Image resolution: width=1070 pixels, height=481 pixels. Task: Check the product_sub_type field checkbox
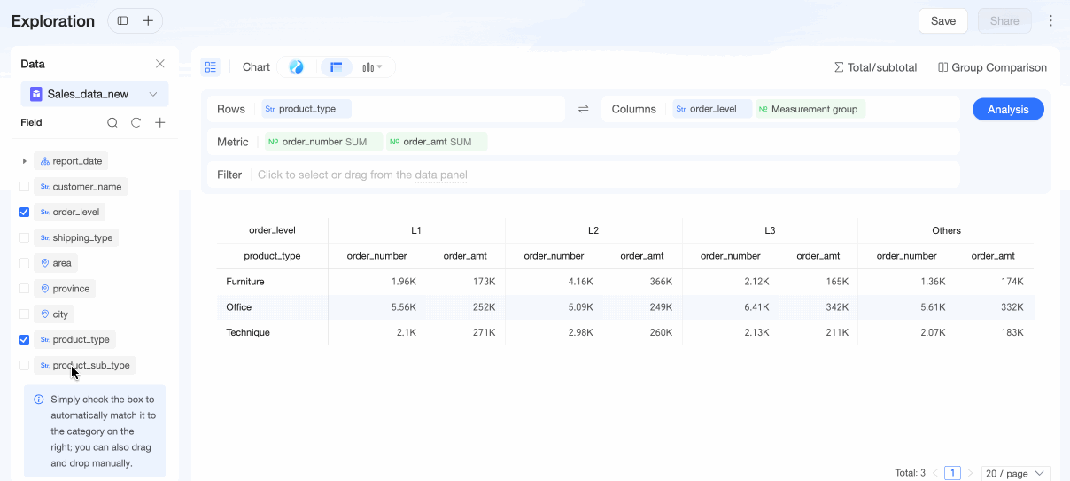pos(25,365)
